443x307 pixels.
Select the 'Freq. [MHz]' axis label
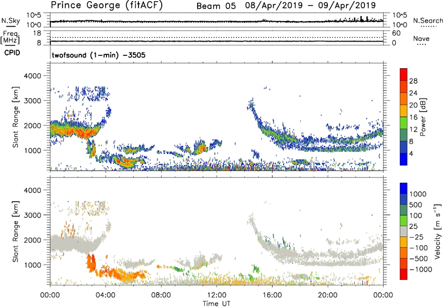10,37
